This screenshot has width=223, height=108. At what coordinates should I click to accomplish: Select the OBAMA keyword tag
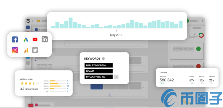click(x=98, y=71)
